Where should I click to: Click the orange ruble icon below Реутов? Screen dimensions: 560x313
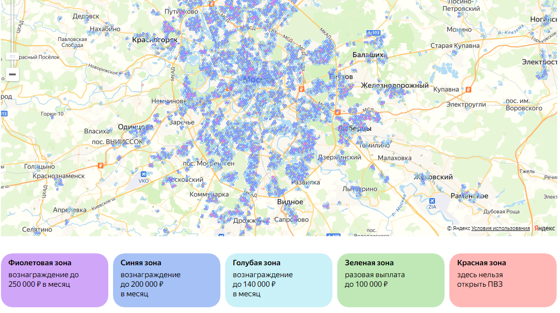(x=301, y=89)
